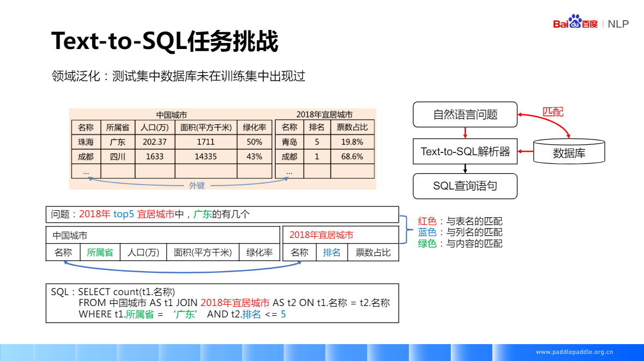Click the green 所属省 column in the schema

pos(100,253)
